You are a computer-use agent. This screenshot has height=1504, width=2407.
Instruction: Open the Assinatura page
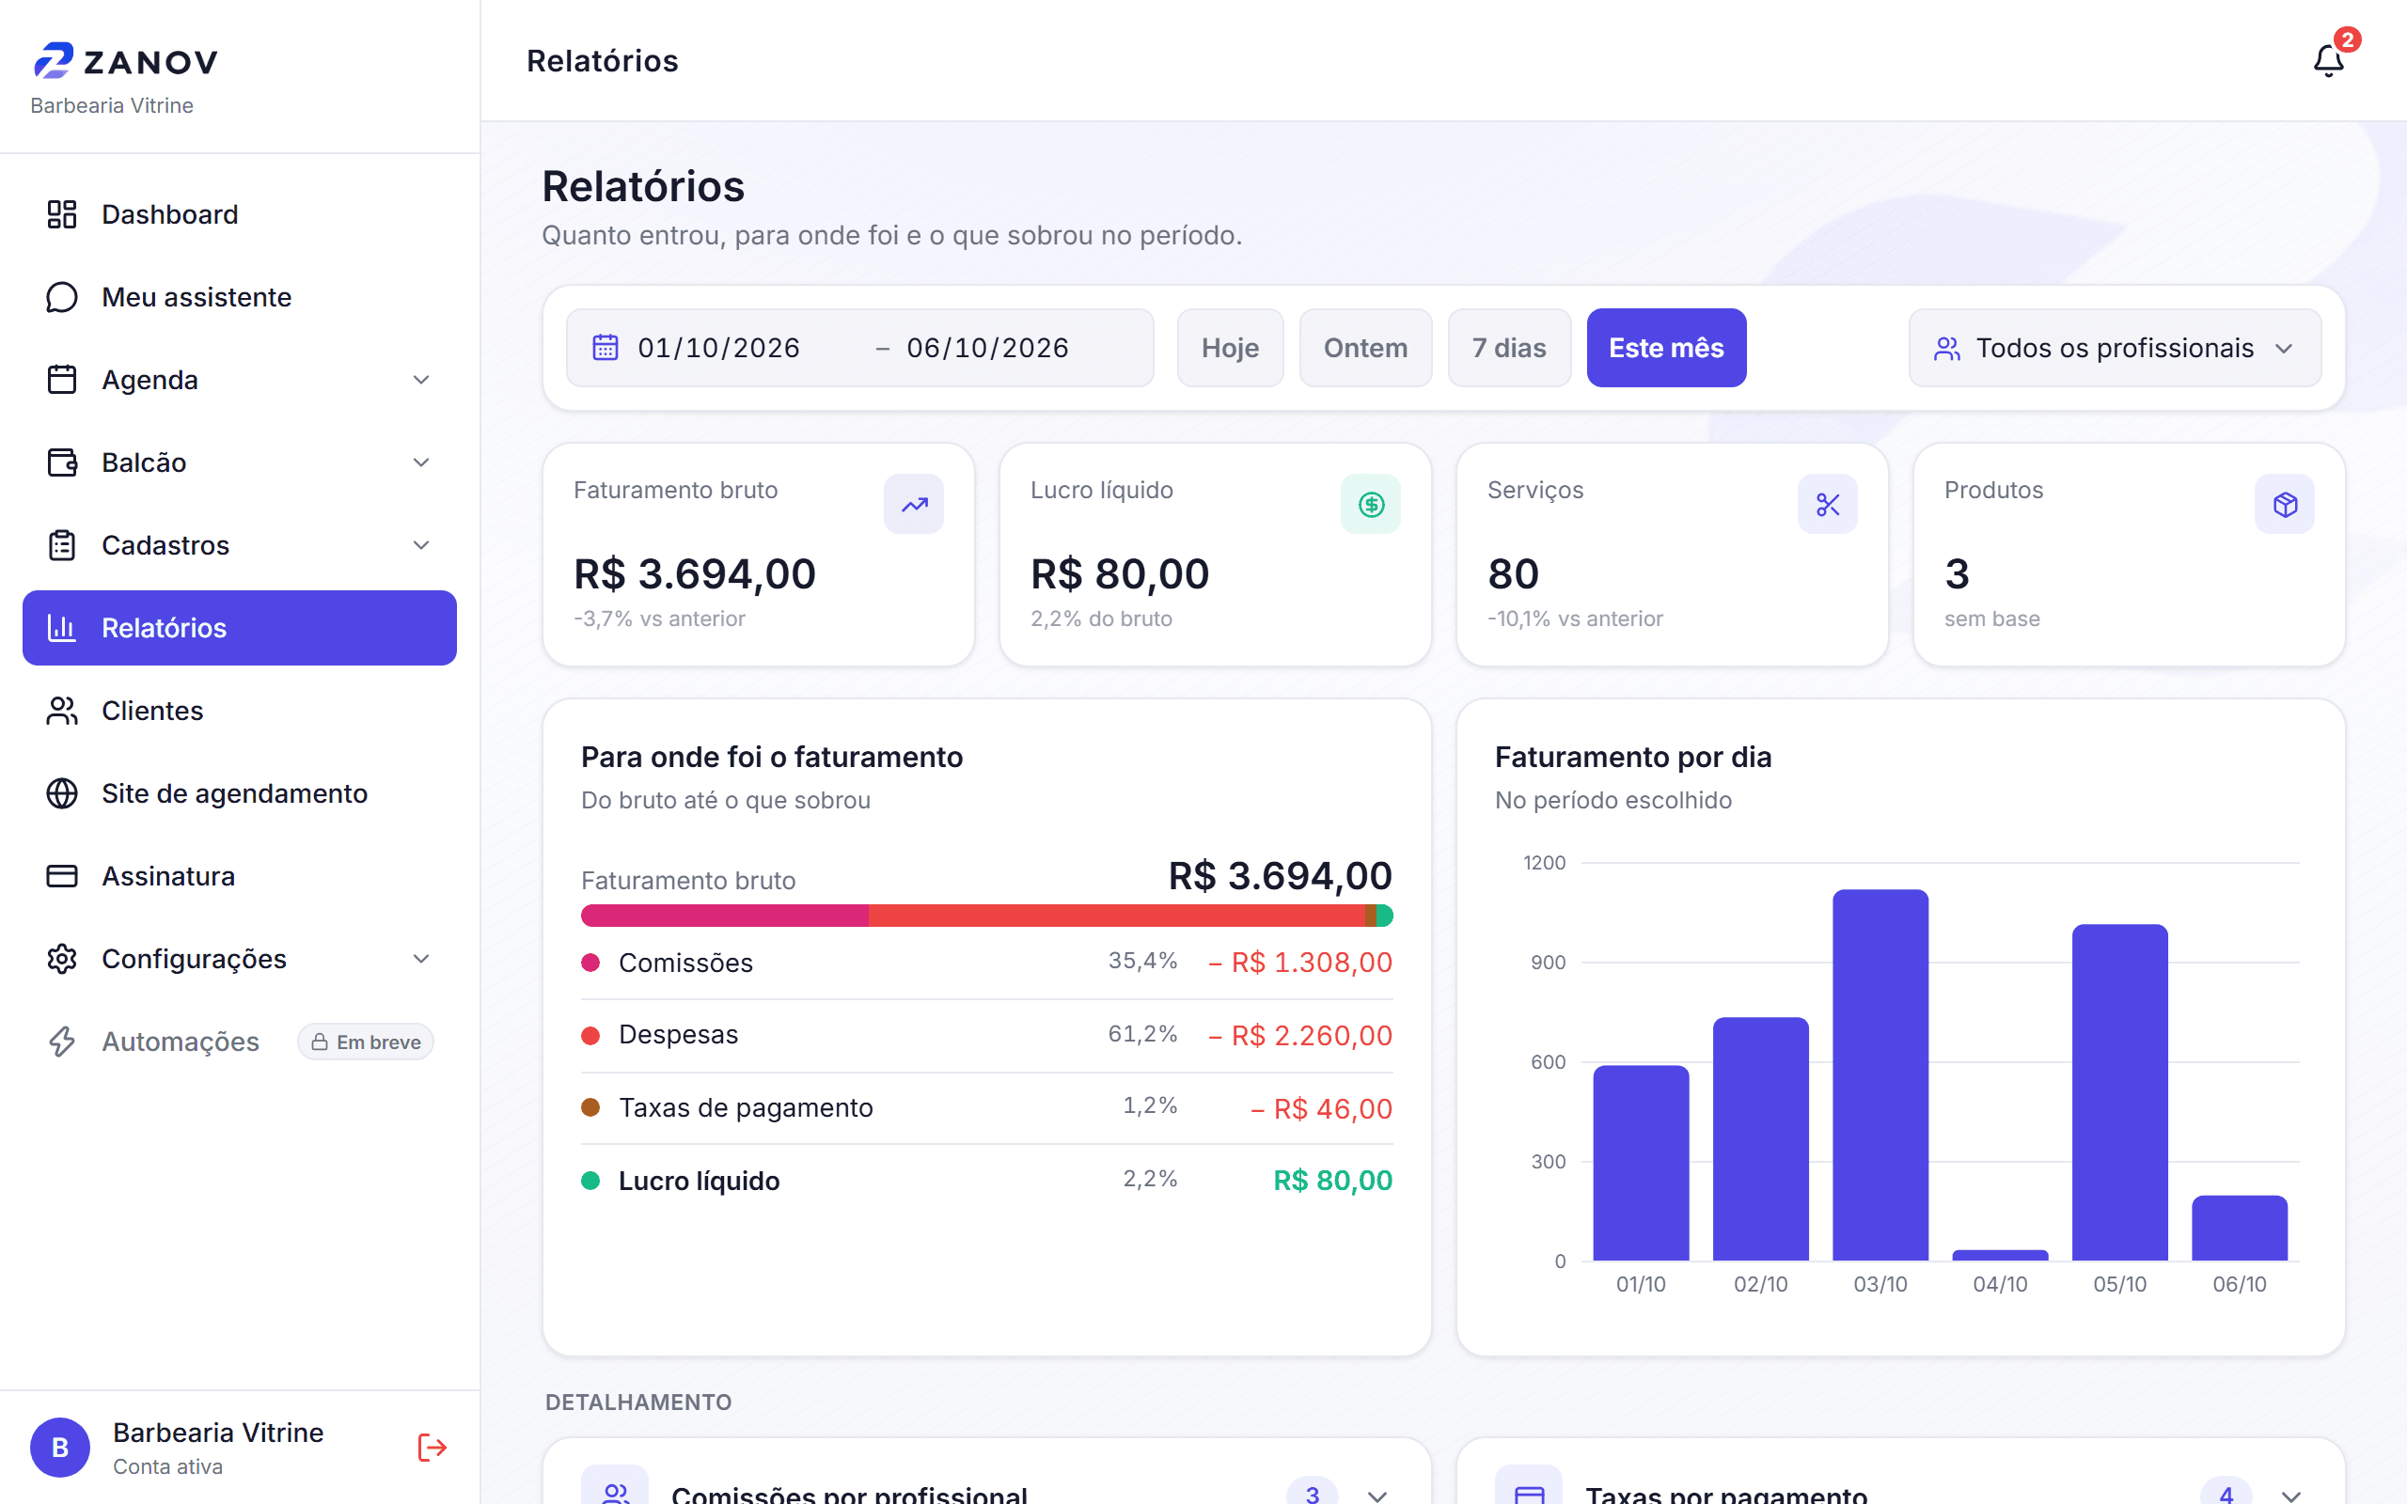[x=240, y=875]
